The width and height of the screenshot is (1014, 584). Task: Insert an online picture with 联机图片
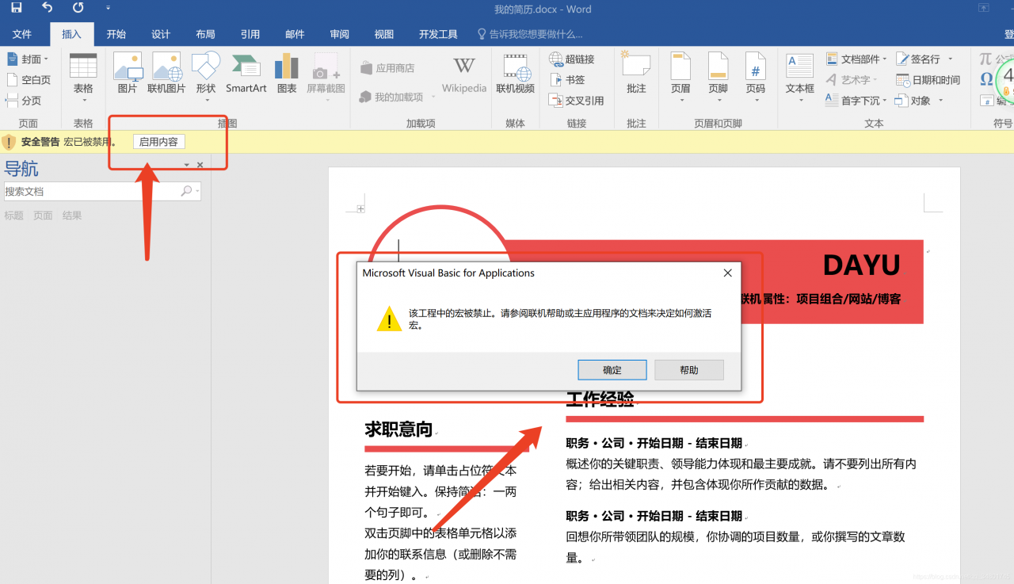coord(166,73)
